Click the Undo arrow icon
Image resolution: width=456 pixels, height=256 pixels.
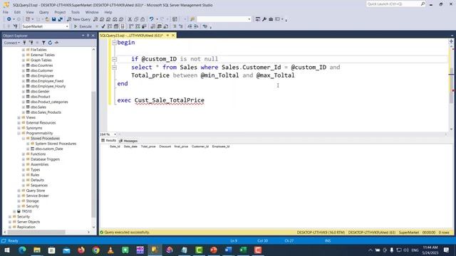[151, 19]
